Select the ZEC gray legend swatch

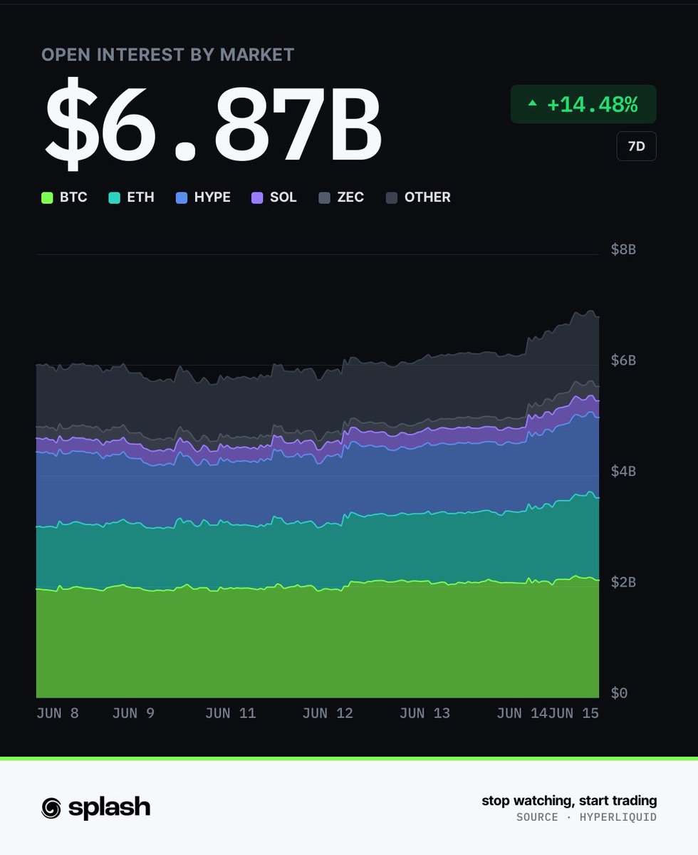click(x=325, y=198)
